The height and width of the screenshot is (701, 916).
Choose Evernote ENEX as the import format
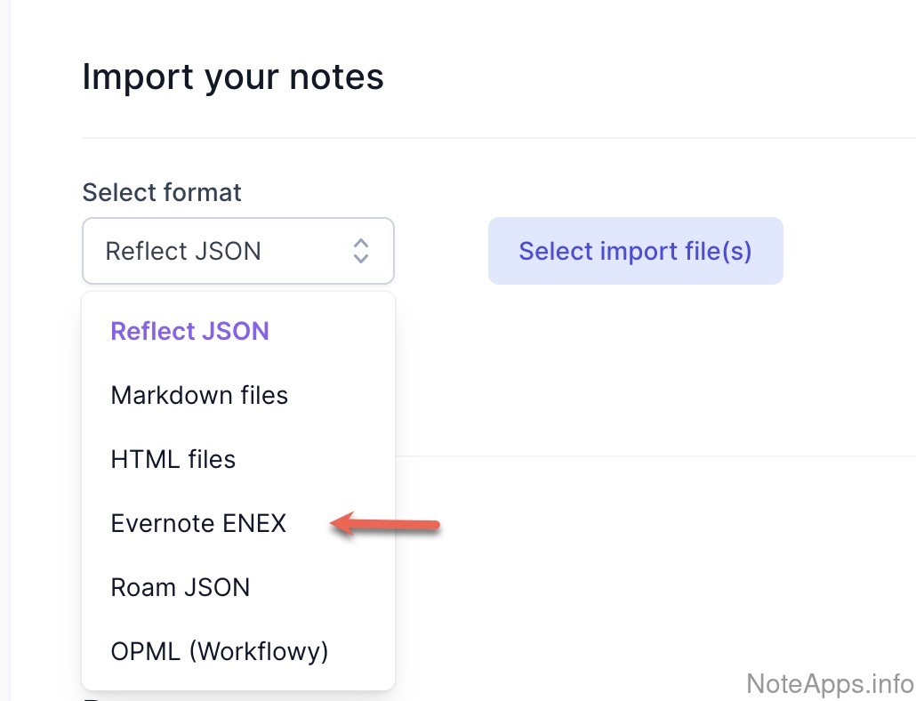[x=198, y=523]
